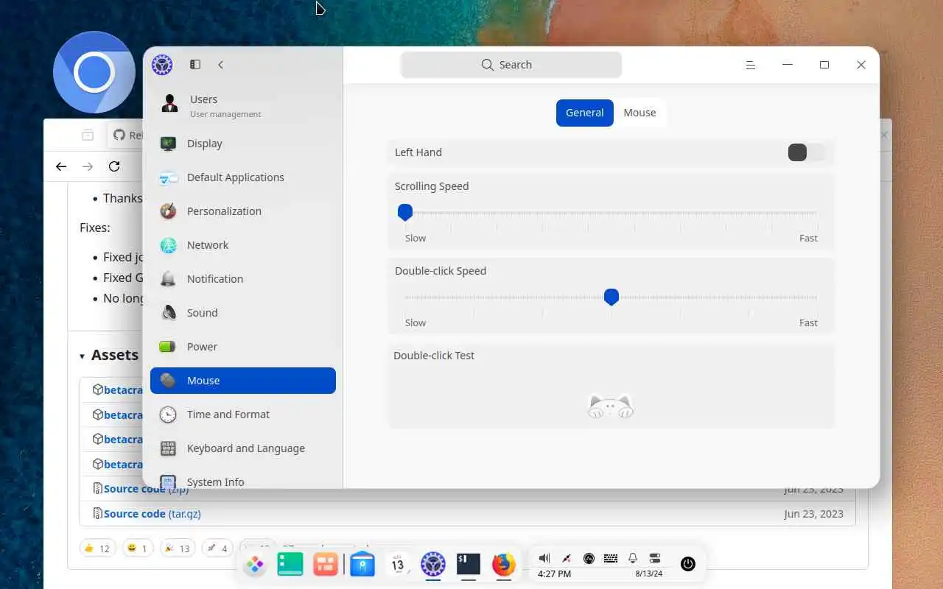Click the power button in the dock
943x589 pixels.
click(688, 564)
